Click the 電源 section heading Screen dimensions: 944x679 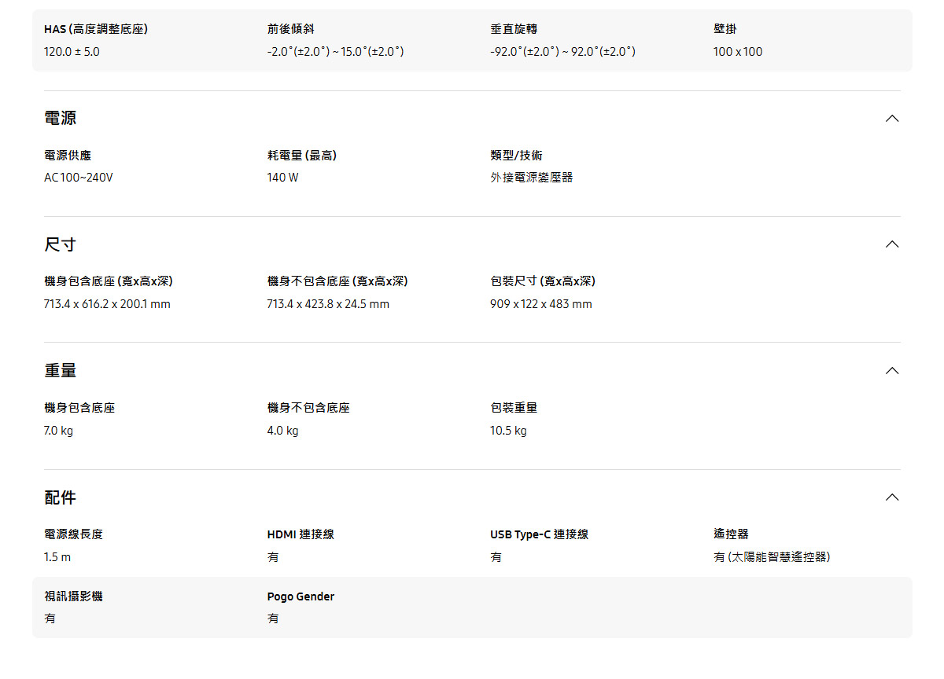click(61, 119)
